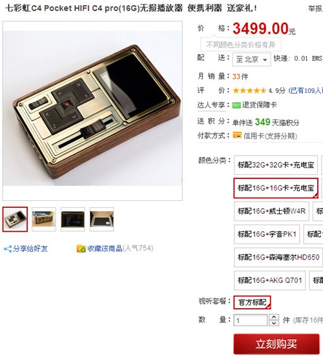Pick the 标配16G+AKG Q701 option
This screenshot has height=363, width=323.
click(x=270, y=280)
